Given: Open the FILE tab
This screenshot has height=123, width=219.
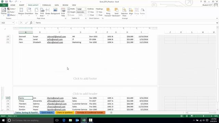Looking at the screenshot, I should pos(4,5).
